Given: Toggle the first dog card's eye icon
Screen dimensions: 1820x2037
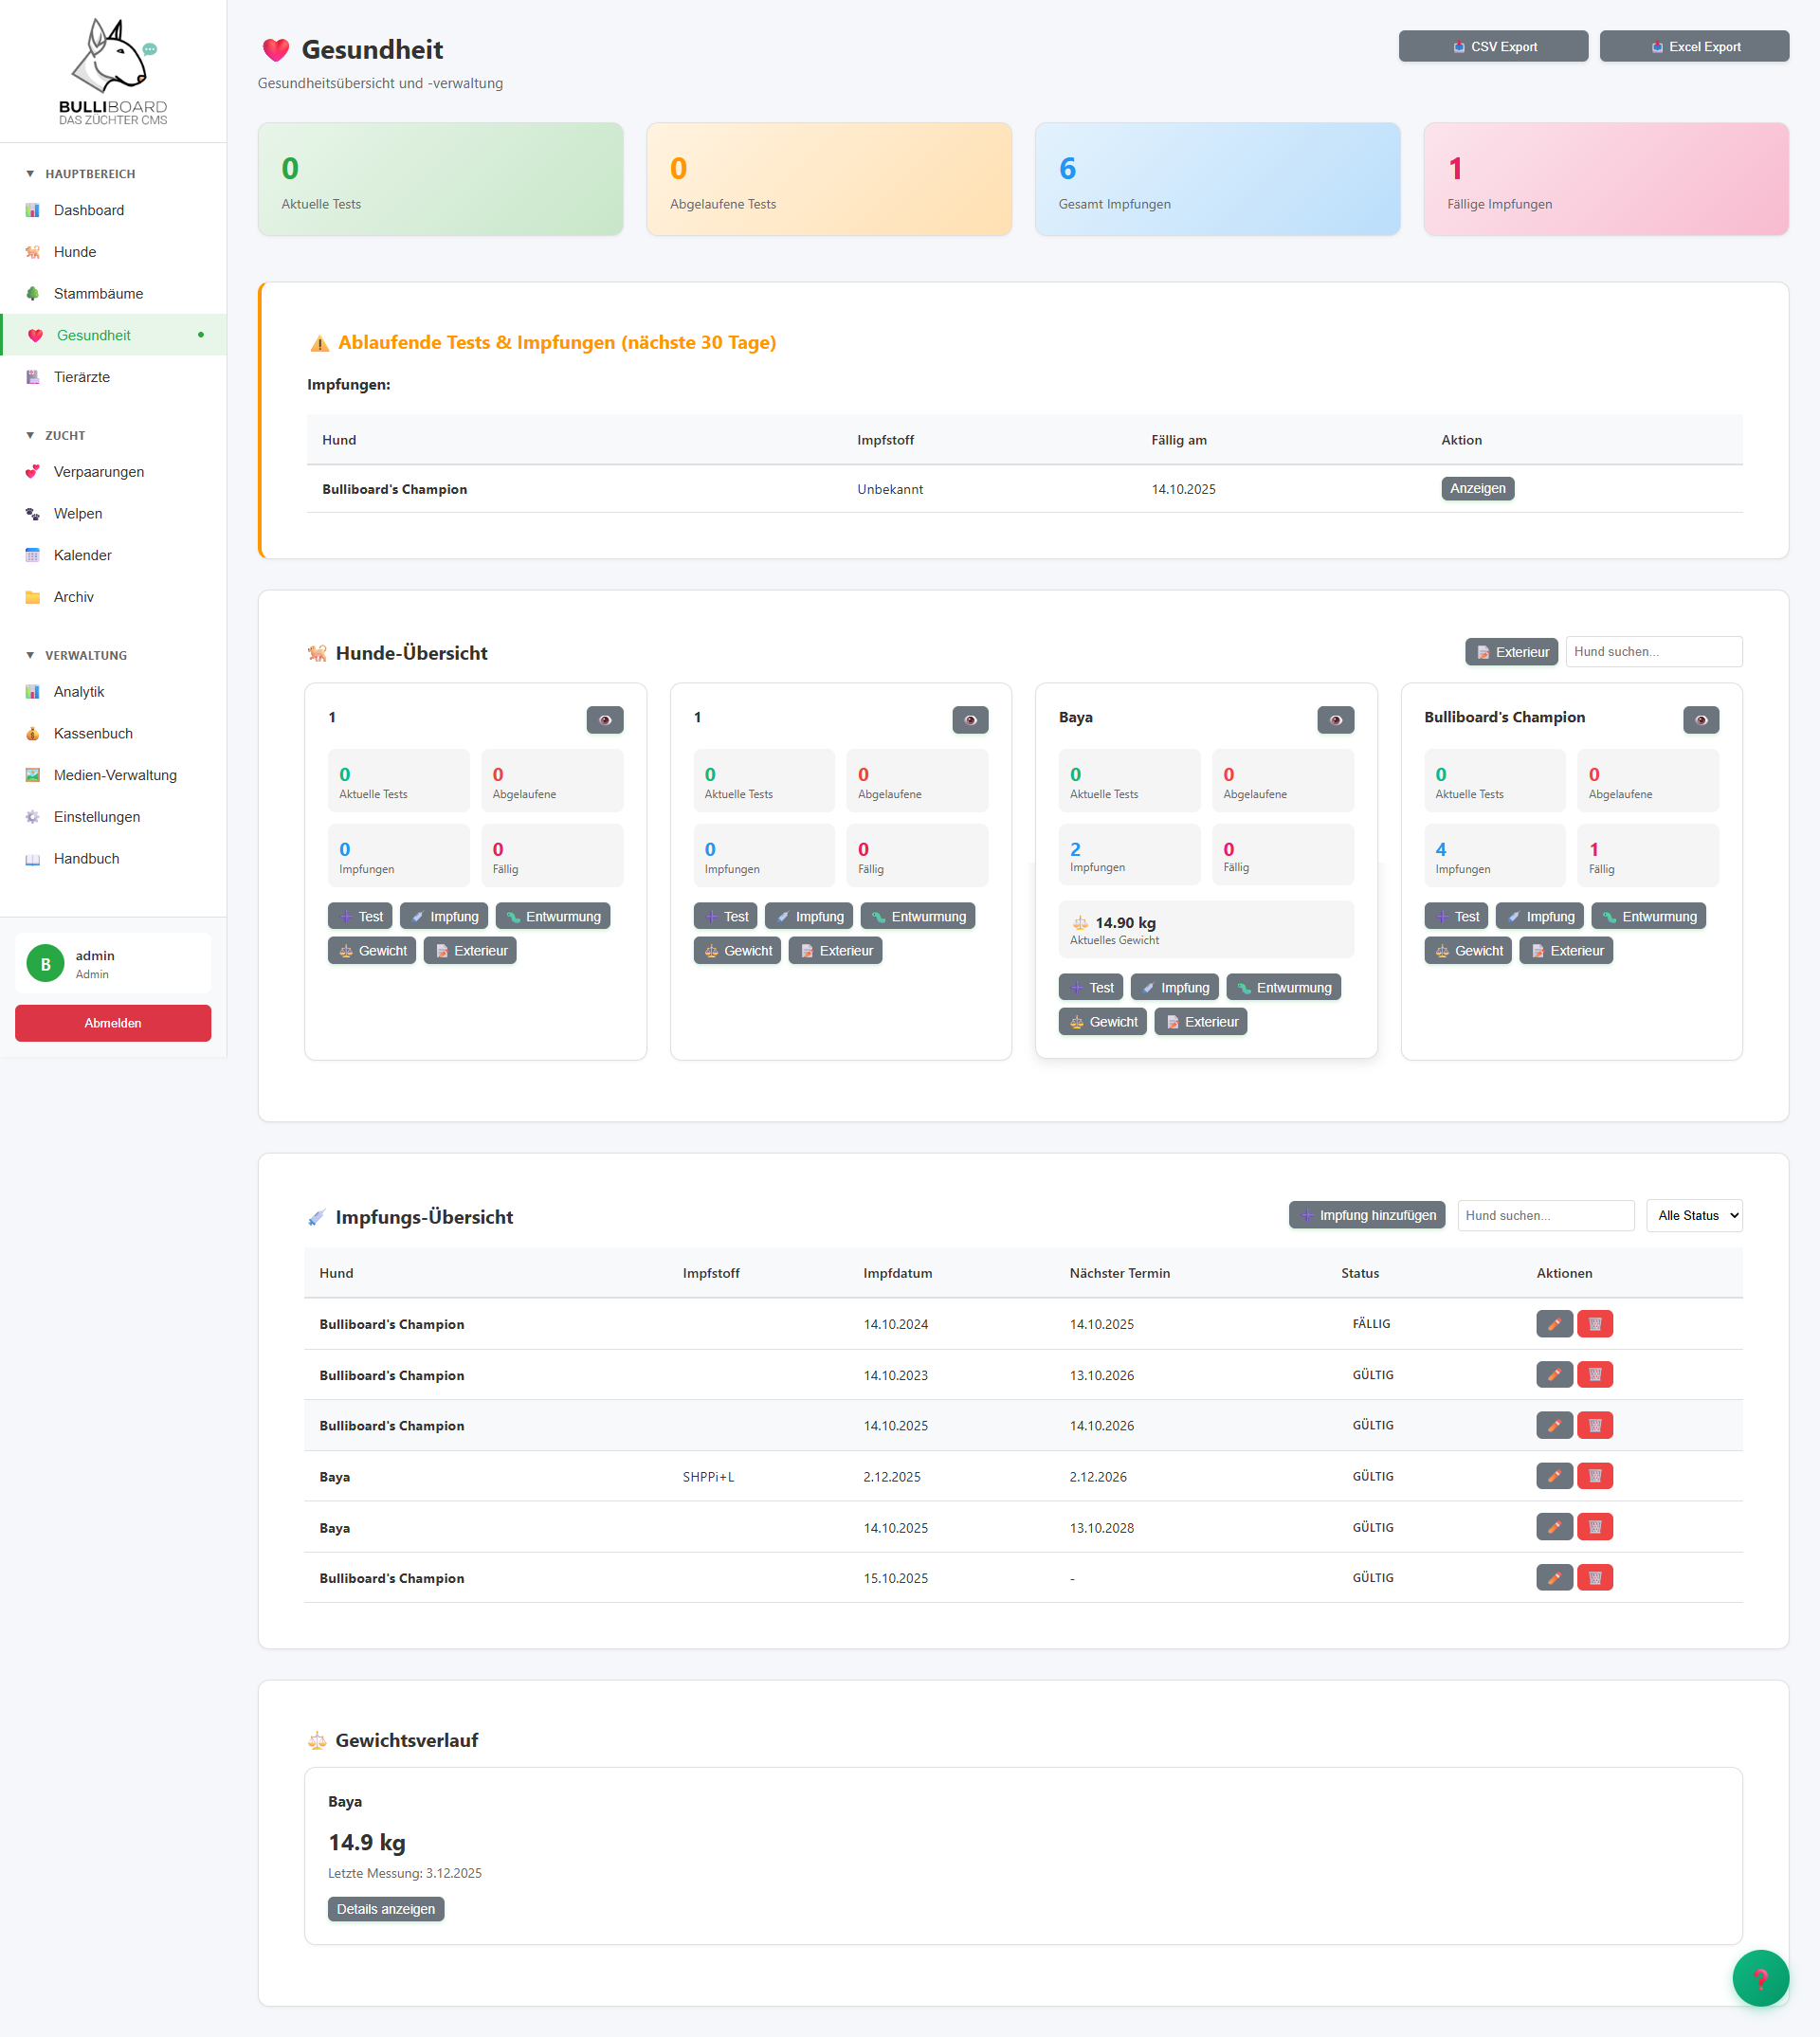Looking at the screenshot, I should [604, 720].
